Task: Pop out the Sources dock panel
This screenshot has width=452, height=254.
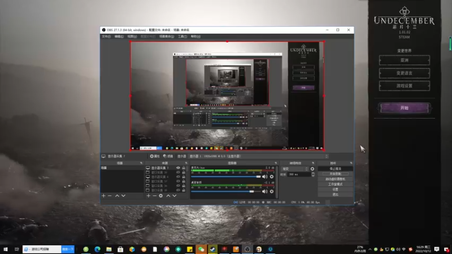Action: pyautogui.click(x=186, y=163)
